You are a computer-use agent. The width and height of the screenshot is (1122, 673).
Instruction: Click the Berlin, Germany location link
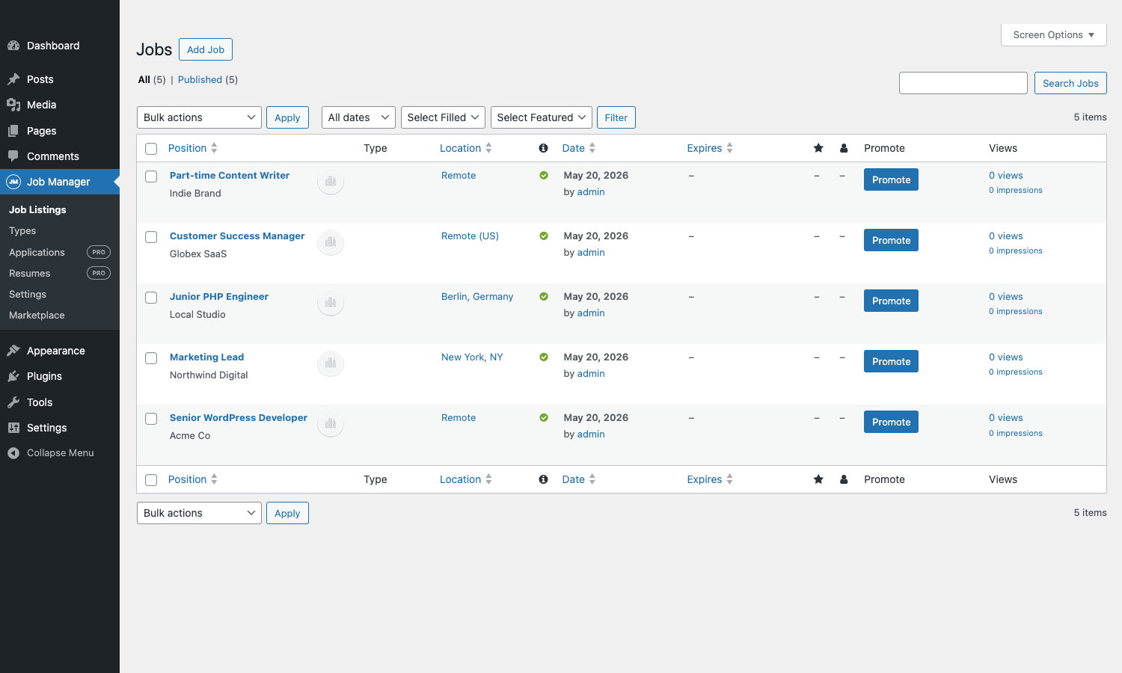tap(477, 297)
